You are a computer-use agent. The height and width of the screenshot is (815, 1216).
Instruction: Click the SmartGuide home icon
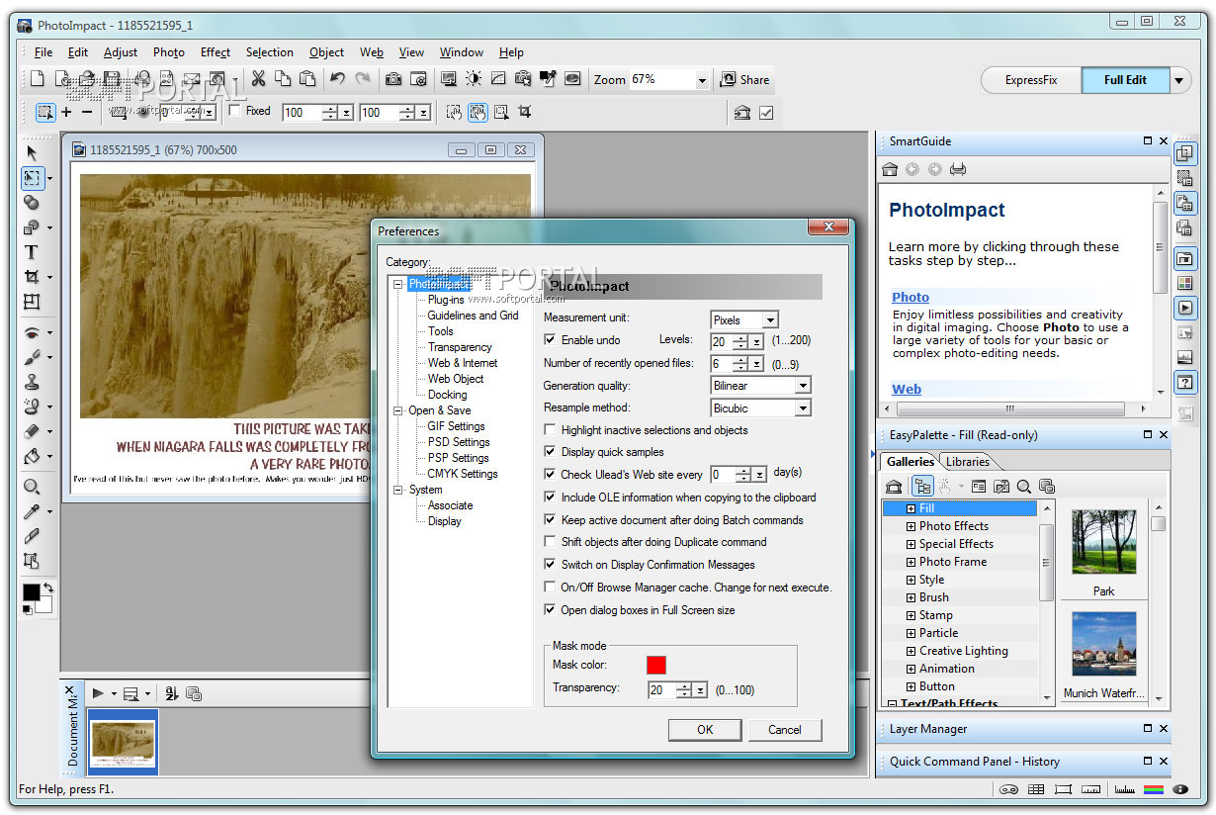coord(890,169)
